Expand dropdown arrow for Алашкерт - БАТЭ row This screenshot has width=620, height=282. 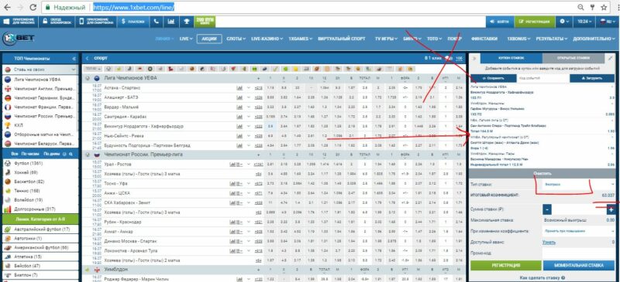(x=249, y=97)
